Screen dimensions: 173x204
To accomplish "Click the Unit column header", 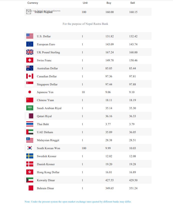I will tap(85, 3).
